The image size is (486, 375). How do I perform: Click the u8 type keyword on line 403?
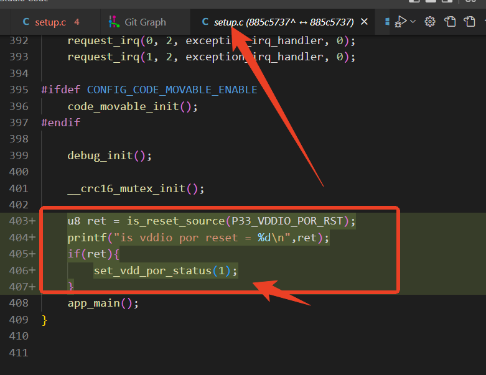click(74, 221)
